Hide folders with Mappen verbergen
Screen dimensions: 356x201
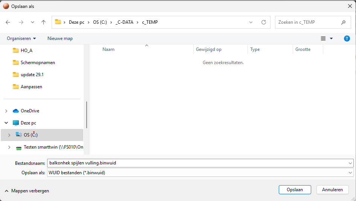tap(26, 191)
